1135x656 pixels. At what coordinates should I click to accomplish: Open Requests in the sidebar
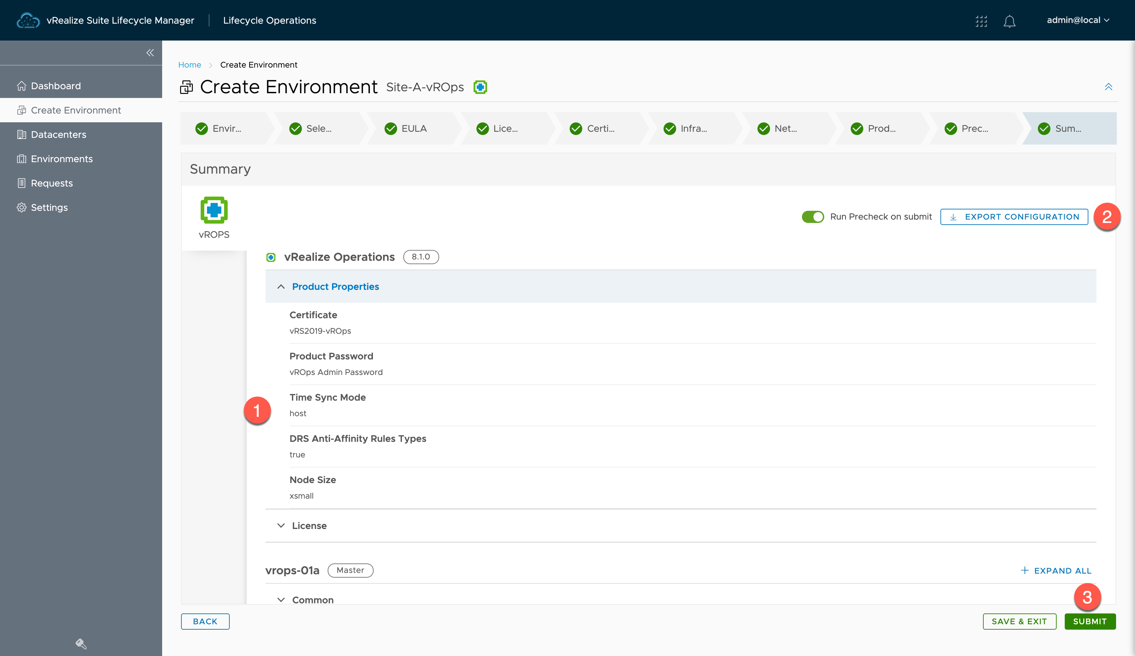[x=81, y=183]
